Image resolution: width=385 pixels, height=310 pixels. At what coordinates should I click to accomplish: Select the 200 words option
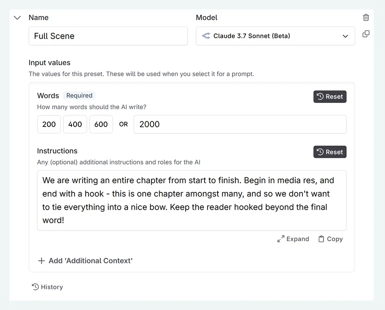[49, 124]
